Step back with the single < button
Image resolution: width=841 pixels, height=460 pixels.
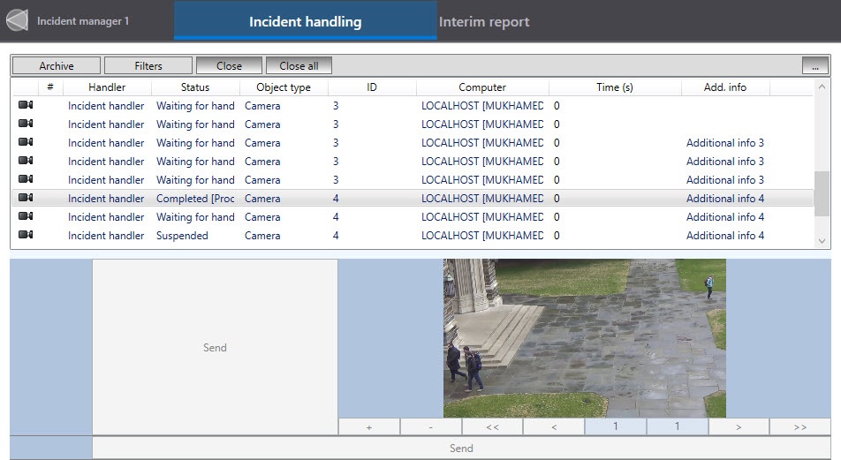(x=554, y=427)
